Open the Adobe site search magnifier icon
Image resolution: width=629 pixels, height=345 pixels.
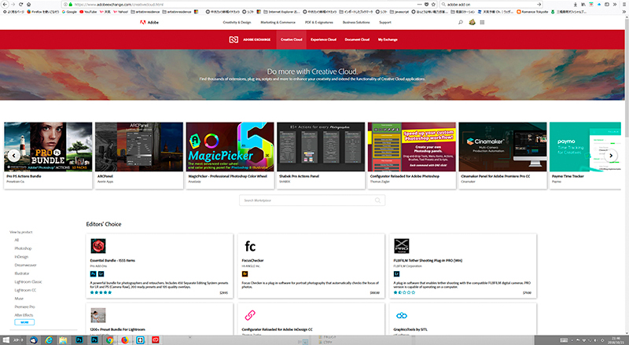point(461,23)
